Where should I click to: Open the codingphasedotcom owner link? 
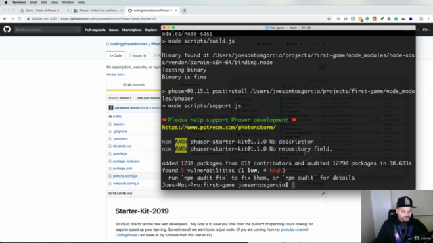pyautogui.click(x=129, y=44)
